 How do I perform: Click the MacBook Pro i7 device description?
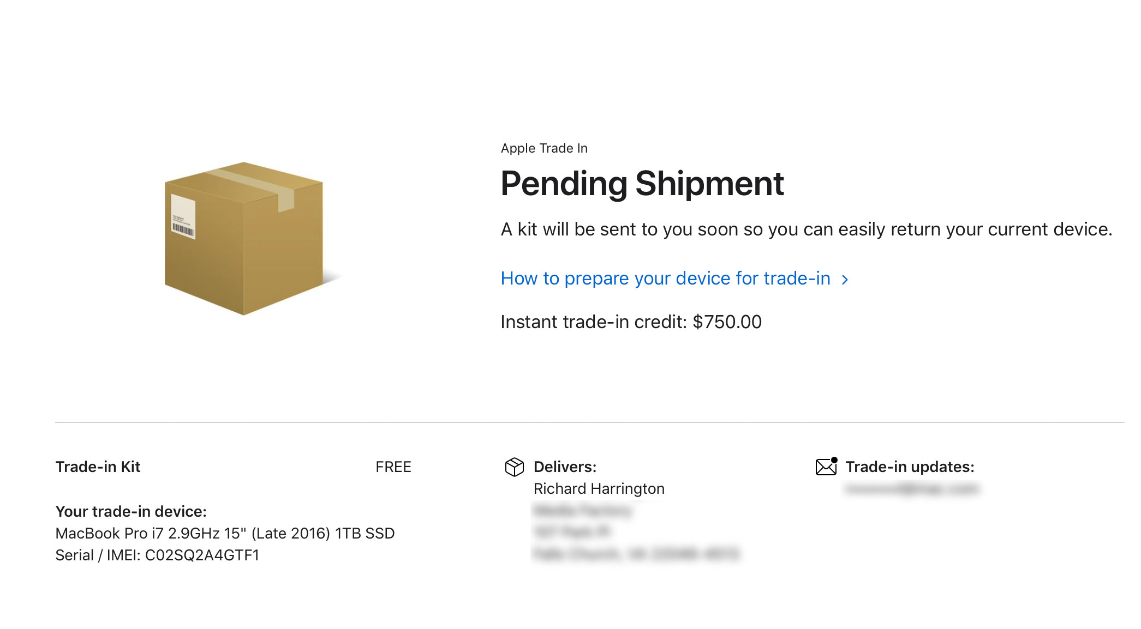pyautogui.click(x=225, y=534)
